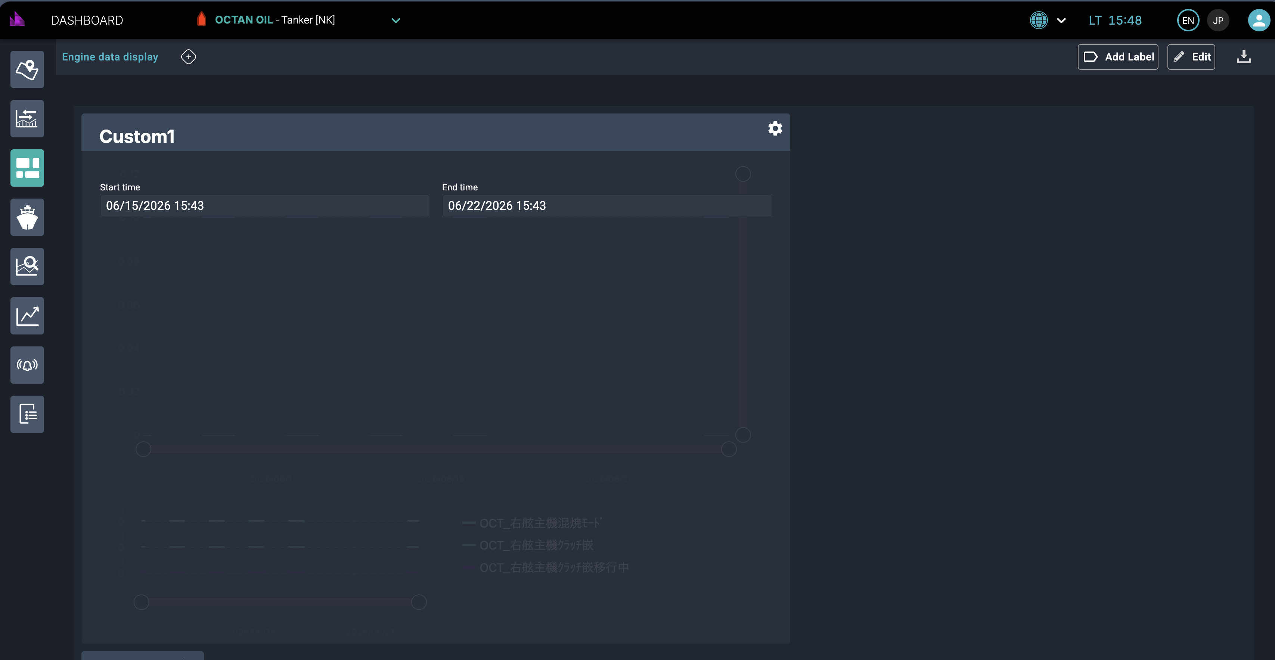Click the Add Label button
1275x660 pixels.
(1118, 57)
